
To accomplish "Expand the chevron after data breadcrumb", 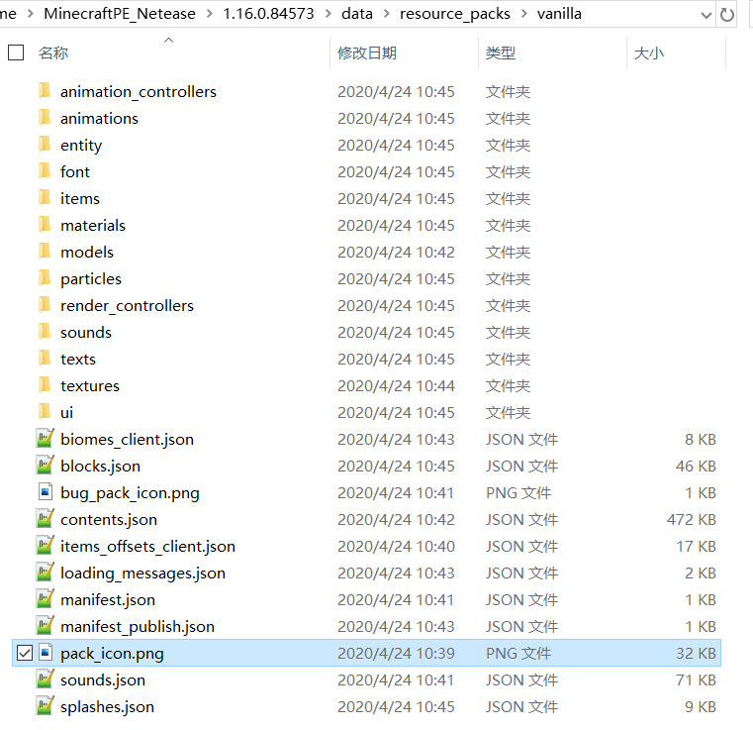I will tap(386, 14).
